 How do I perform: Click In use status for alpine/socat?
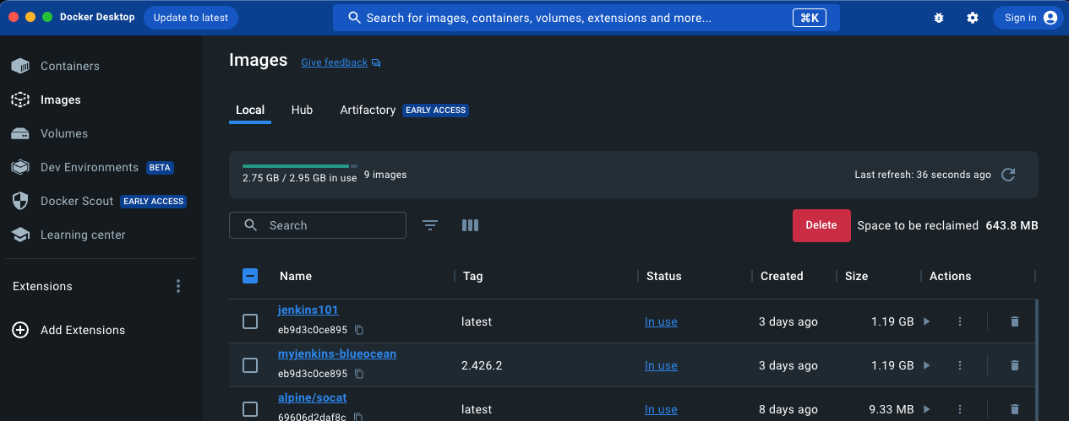pos(661,409)
